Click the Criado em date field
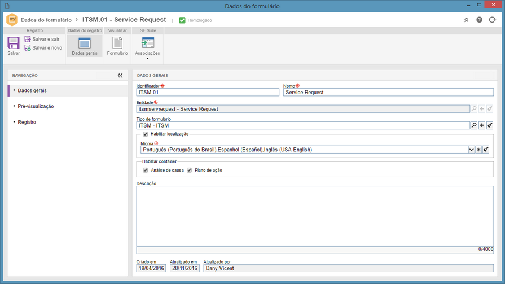This screenshot has height=284, width=505. 151,268
